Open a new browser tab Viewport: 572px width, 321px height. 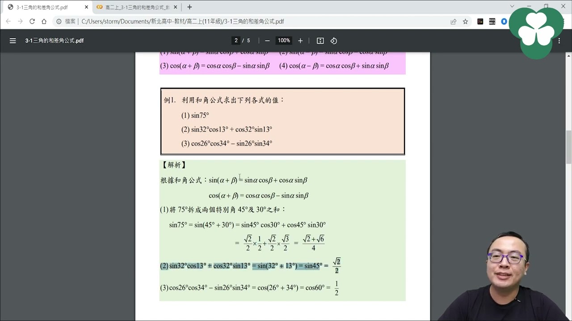[x=189, y=7]
